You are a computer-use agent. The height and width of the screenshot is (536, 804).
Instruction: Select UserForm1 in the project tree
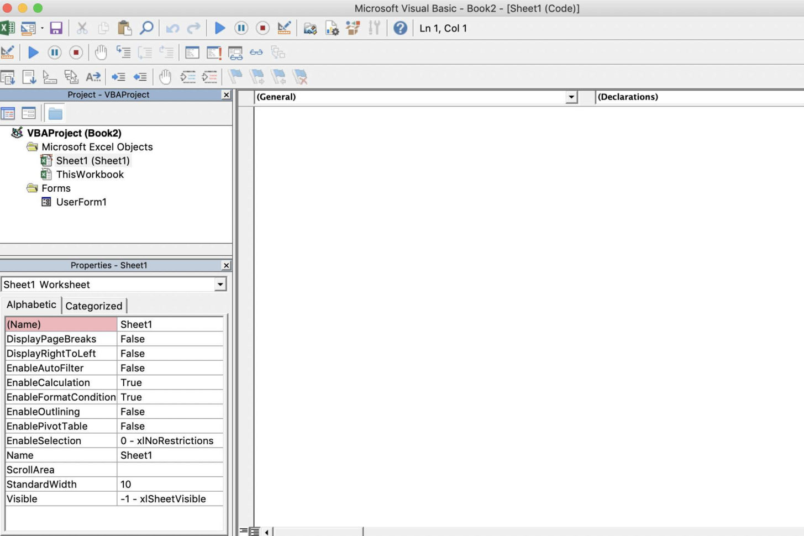[81, 202]
